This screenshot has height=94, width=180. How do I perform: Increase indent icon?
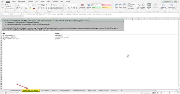click(49, 8)
